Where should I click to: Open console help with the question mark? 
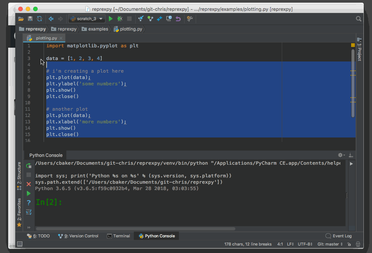coord(29,203)
